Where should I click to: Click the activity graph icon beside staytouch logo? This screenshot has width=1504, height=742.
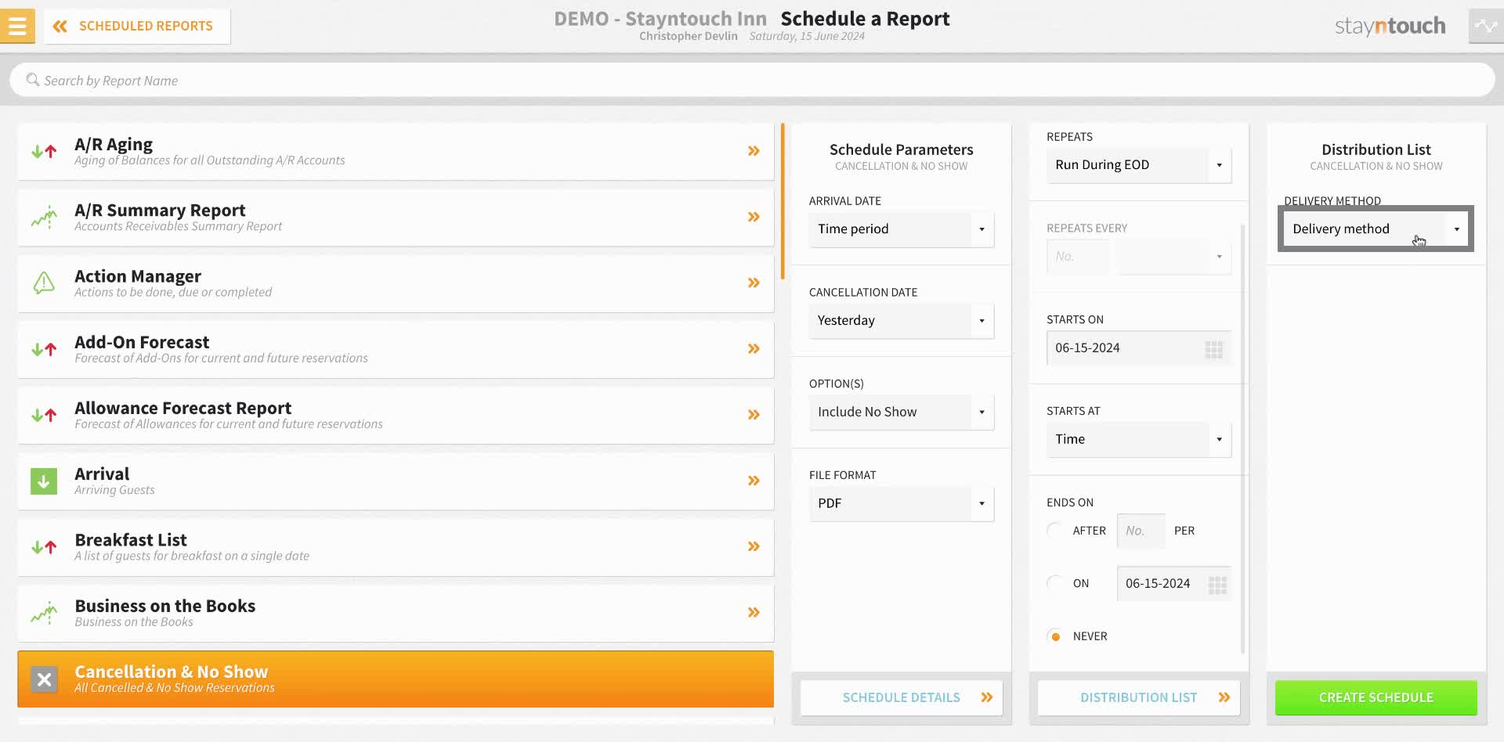[x=1486, y=26]
